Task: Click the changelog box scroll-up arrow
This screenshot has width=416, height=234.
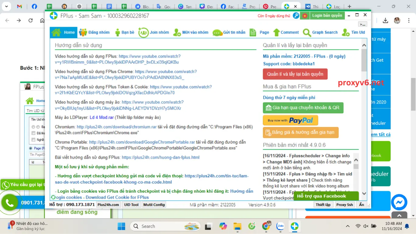Action: pyautogui.click(x=356, y=160)
